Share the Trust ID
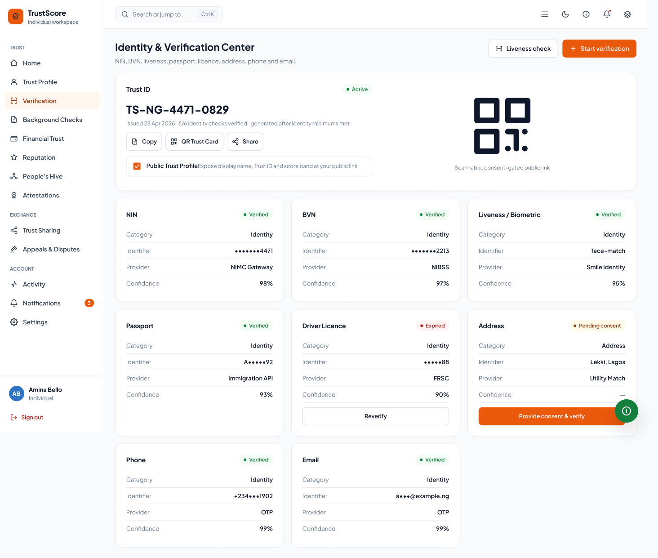Viewport: 658px width, 558px height. 245,142
